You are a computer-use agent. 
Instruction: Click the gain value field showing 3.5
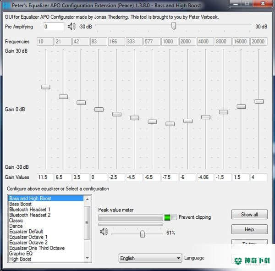coord(81,177)
